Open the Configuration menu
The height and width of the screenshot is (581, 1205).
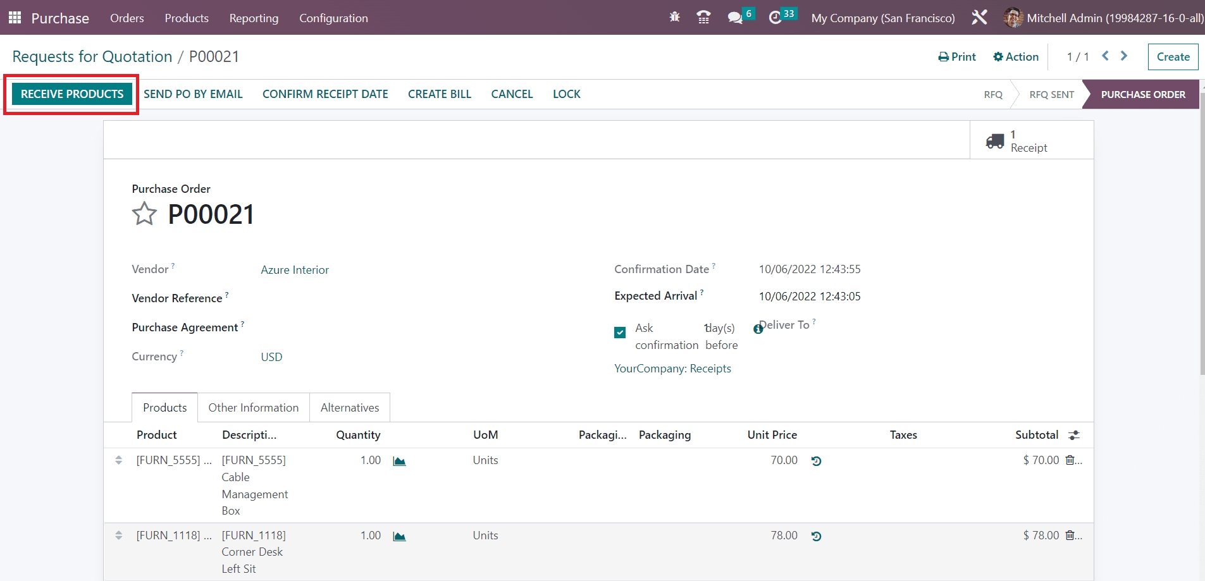[333, 18]
